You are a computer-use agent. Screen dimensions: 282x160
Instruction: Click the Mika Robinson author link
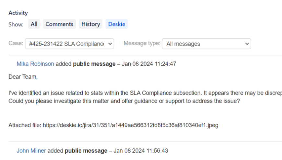35,64
